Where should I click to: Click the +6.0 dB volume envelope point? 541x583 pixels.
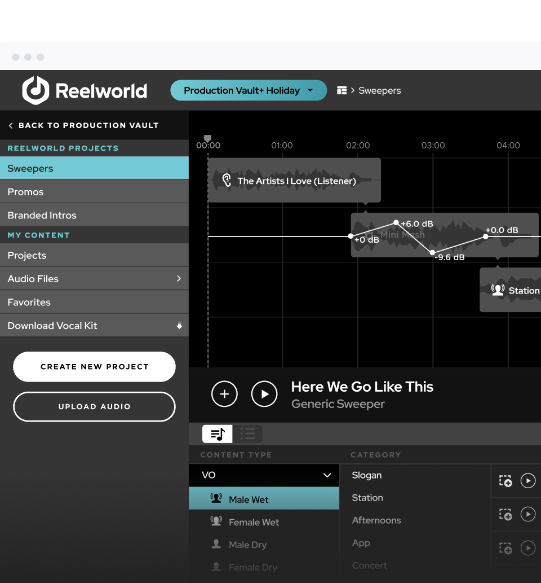point(396,223)
